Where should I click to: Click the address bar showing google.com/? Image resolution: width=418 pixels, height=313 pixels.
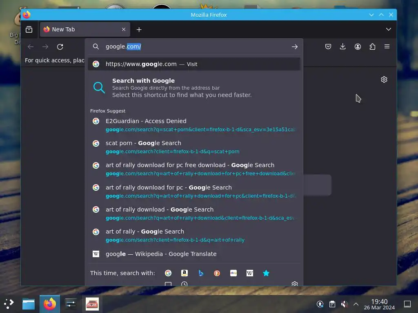click(195, 46)
